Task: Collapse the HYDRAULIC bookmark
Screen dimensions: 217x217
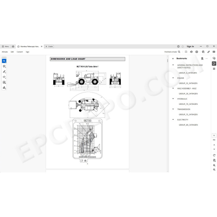Action: click(x=173, y=99)
